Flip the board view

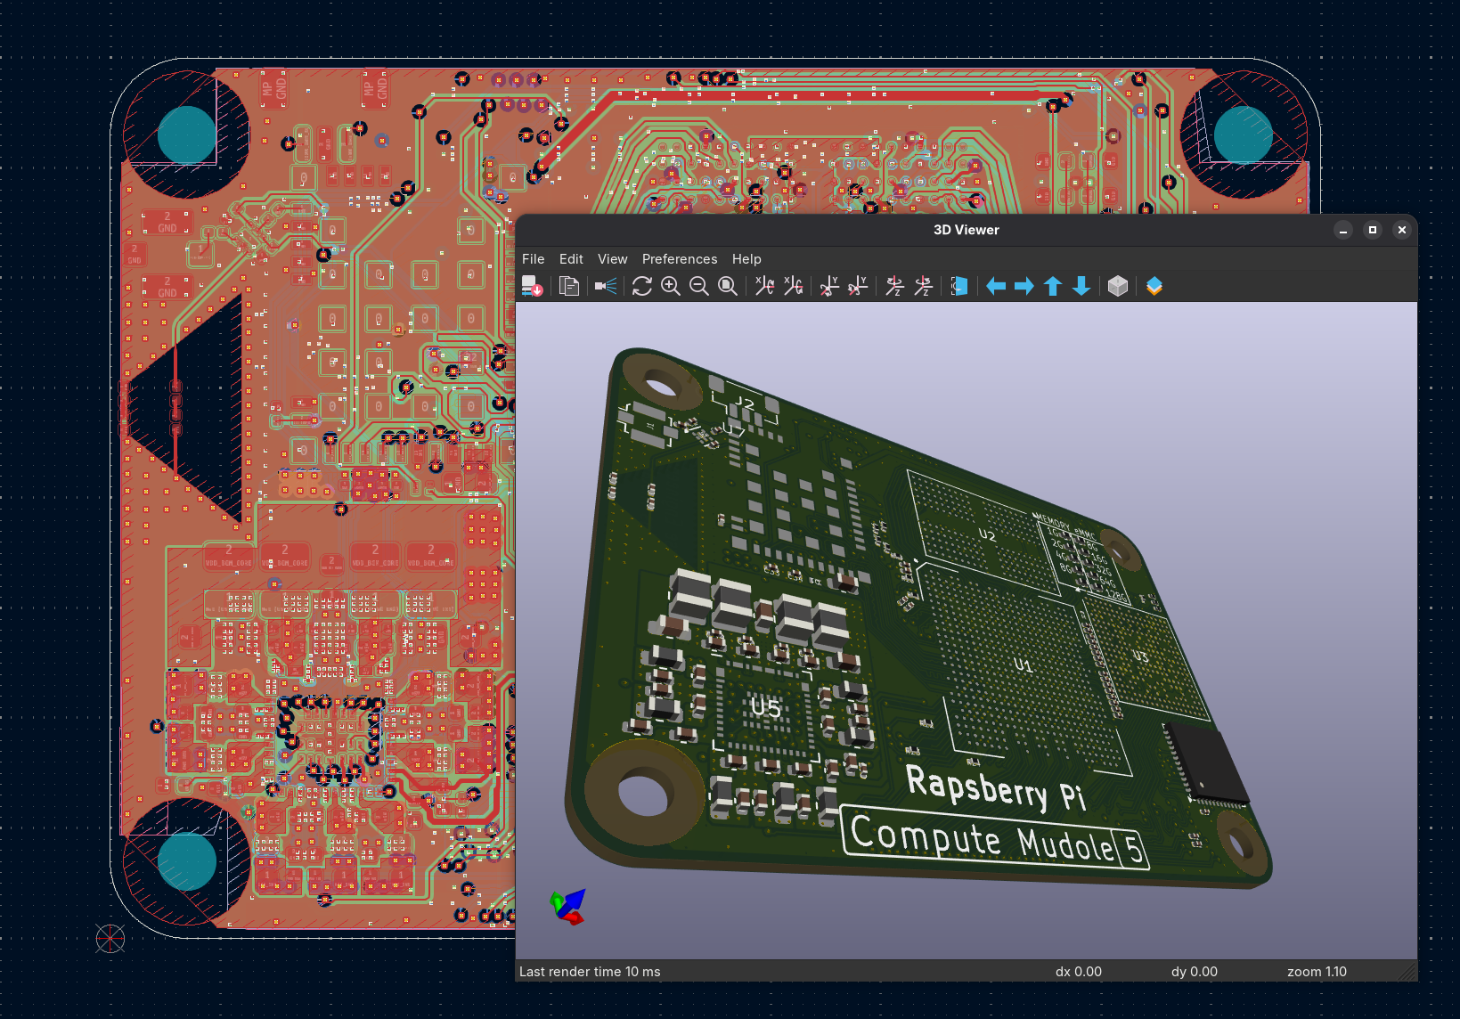click(959, 286)
